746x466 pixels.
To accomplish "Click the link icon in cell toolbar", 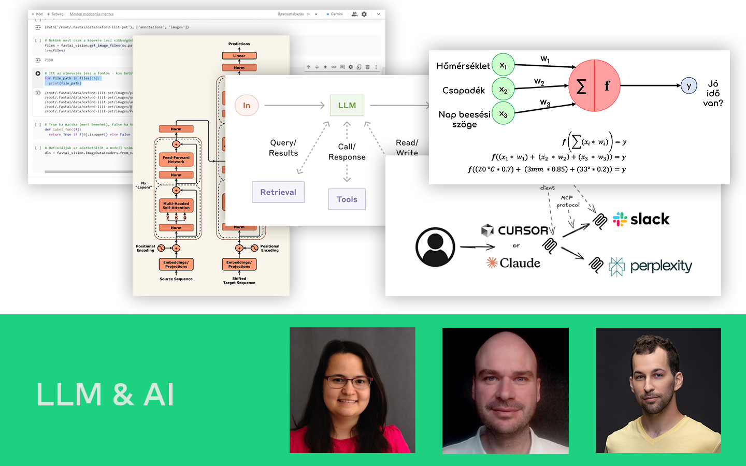I will [x=334, y=67].
